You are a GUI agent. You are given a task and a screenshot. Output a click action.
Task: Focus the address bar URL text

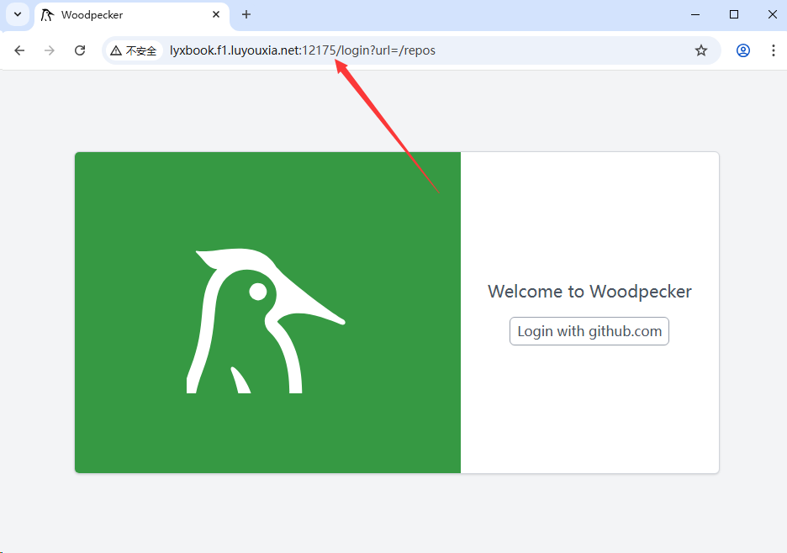coord(303,50)
